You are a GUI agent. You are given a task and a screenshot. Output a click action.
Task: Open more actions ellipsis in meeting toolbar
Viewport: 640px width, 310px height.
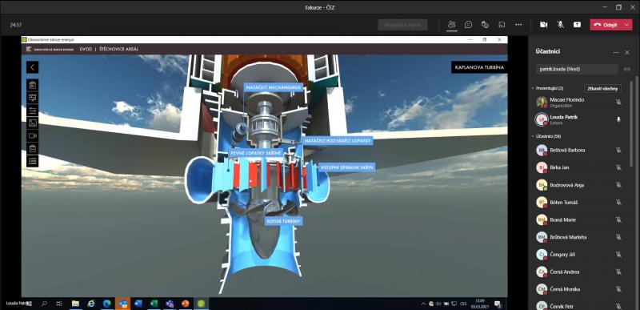(x=518, y=25)
